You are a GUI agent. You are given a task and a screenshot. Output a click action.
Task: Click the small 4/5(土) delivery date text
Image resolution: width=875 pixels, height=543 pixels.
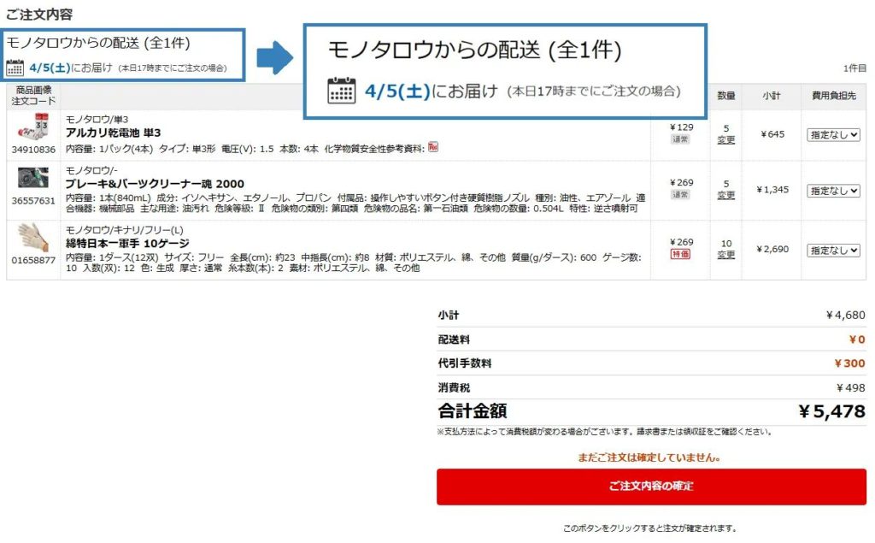[x=50, y=68]
